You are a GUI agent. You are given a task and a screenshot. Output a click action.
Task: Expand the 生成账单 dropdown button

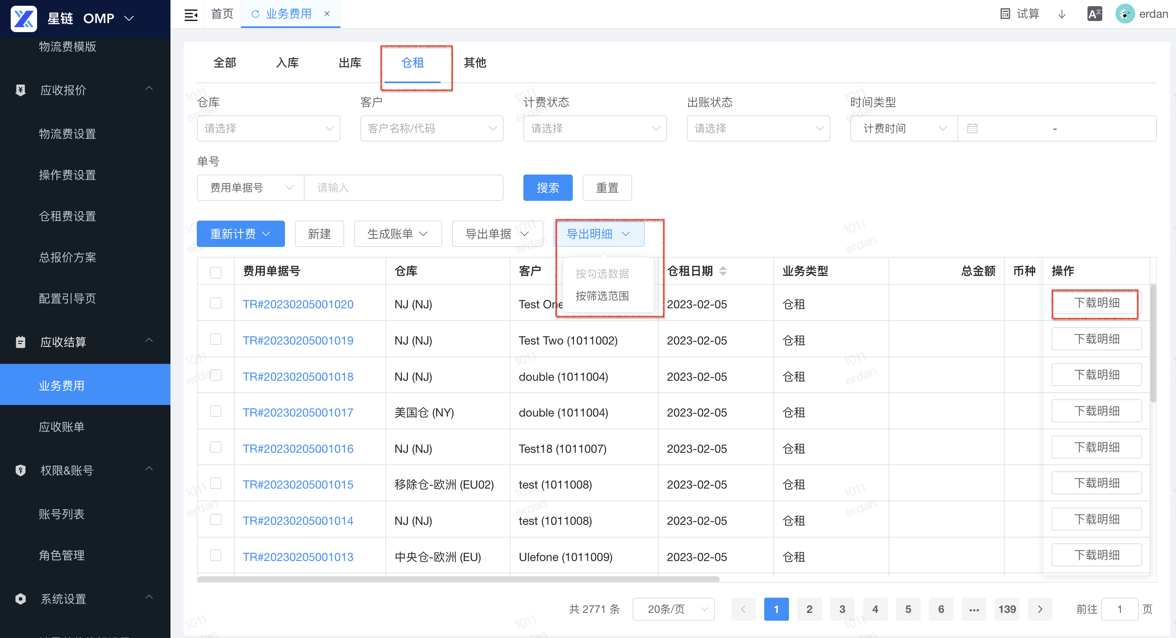click(x=398, y=234)
